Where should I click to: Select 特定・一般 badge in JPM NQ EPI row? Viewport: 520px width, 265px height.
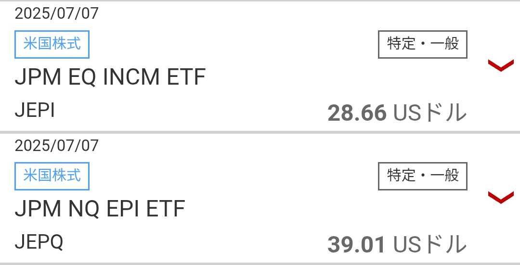click(423, 176)
